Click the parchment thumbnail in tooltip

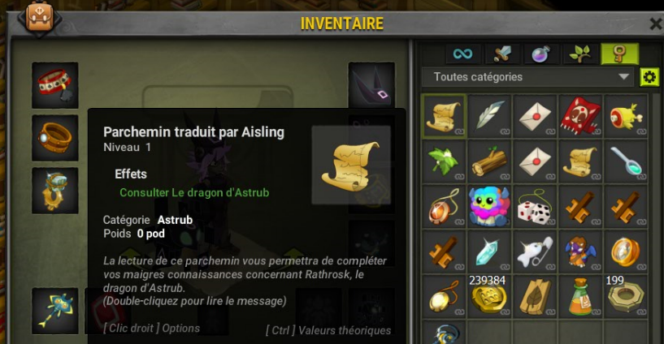[x=351, y=166]
